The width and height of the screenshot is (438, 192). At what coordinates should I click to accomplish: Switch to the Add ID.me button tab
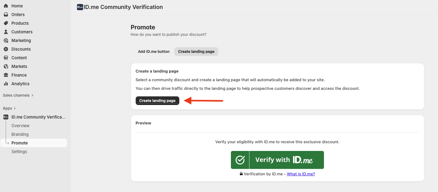coord(154,52)
